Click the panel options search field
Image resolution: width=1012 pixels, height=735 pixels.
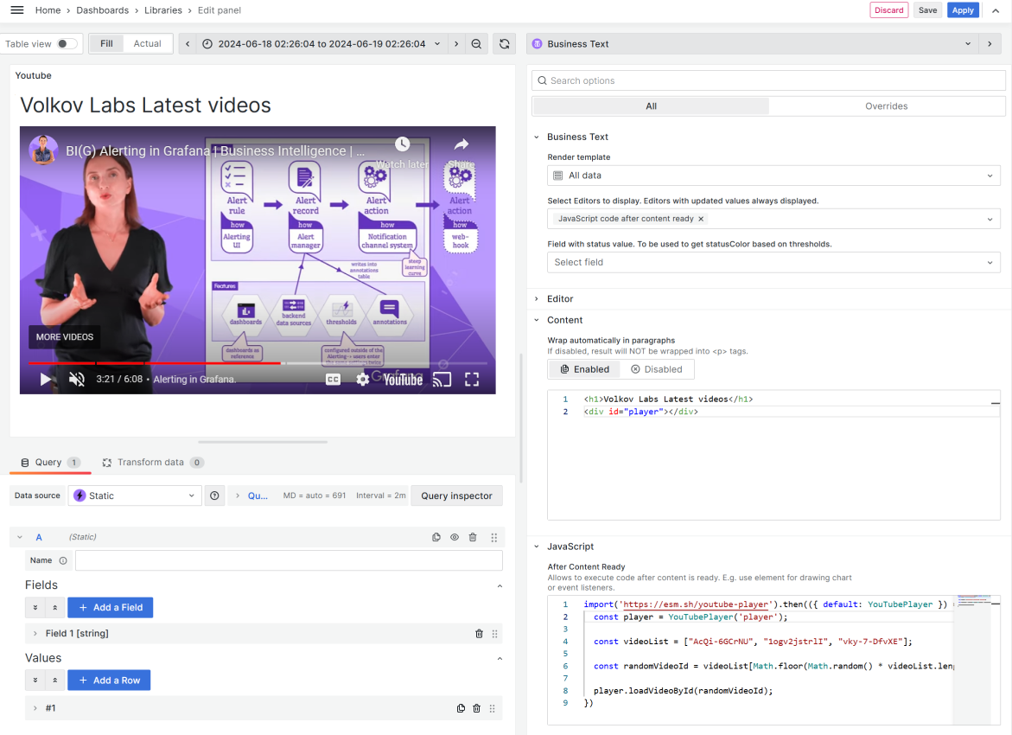[768, 80]
